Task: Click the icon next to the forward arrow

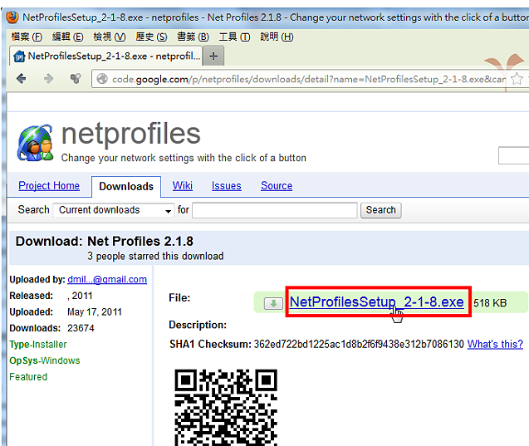Action: click(x=76, y=79)
